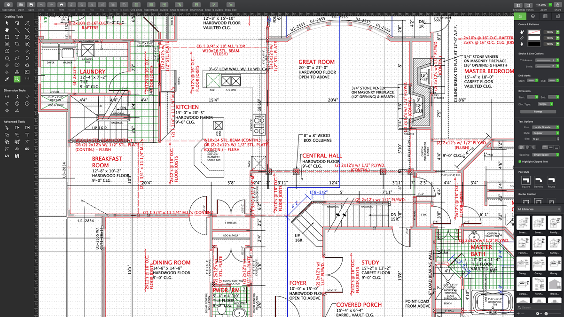Switch to the layers tab in the inspector

pos(533,16)
